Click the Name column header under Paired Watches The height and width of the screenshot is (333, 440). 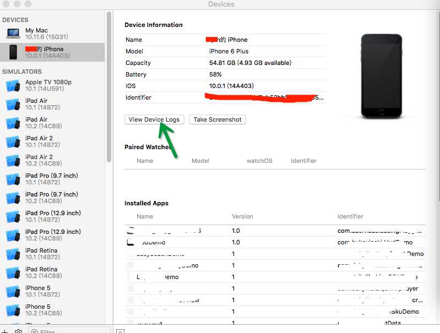(145, 161)
